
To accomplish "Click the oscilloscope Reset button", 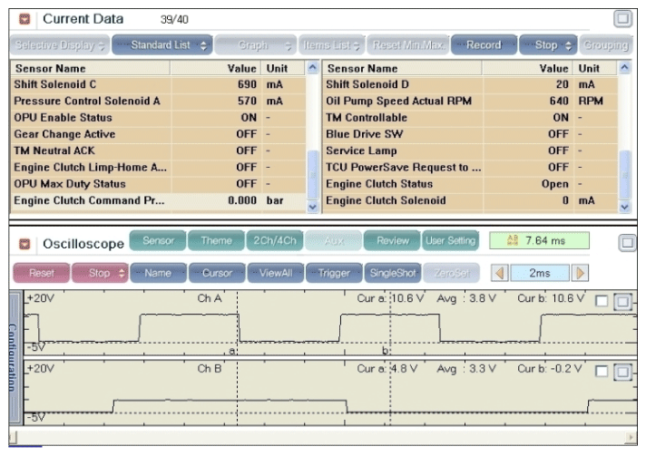I will coord(41,273).
